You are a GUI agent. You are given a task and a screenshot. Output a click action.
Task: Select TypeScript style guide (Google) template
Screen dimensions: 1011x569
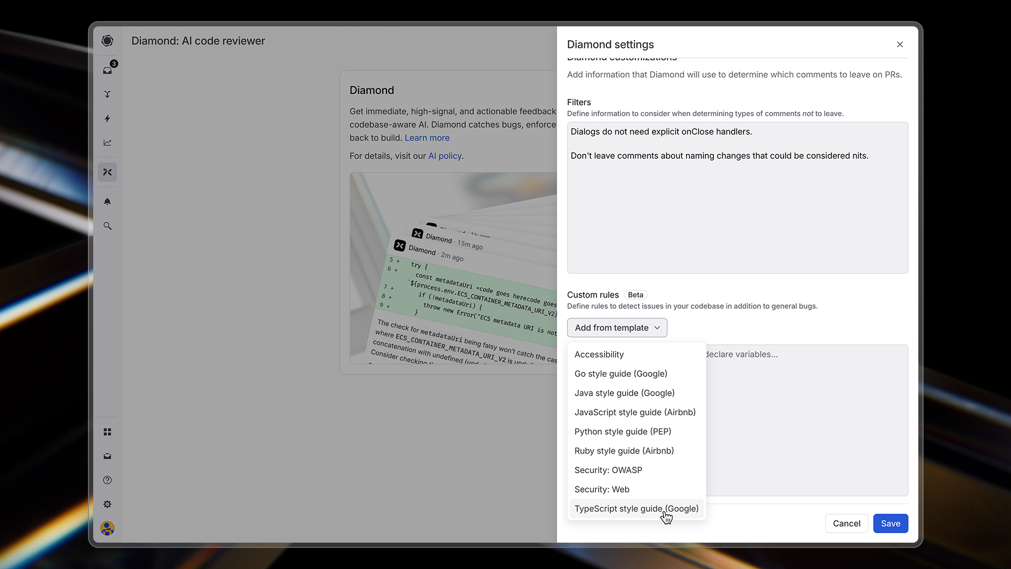tap(636, 508)
